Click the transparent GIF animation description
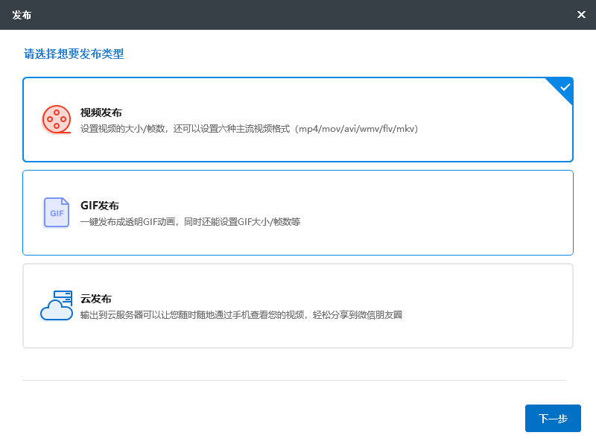Image resolution: width=596 pixels, height=447 pixels. pos(190,221)
